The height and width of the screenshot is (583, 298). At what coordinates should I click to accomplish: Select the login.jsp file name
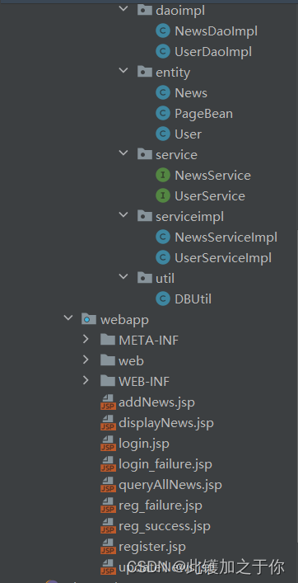[144, 444]
